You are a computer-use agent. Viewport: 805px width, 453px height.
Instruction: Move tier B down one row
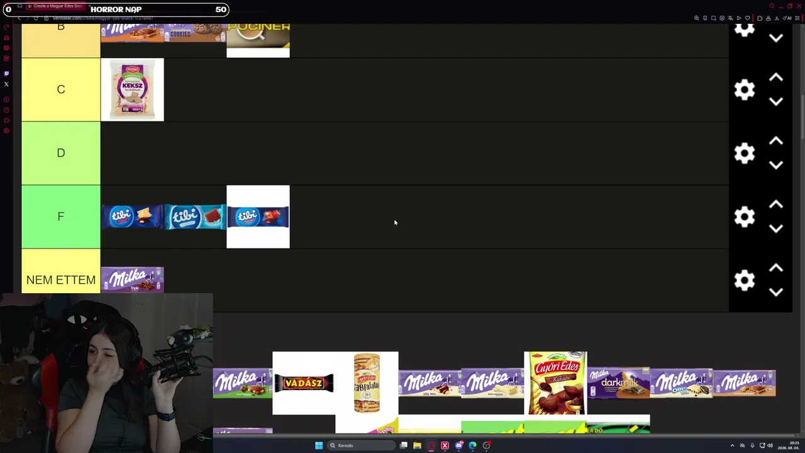776,38
